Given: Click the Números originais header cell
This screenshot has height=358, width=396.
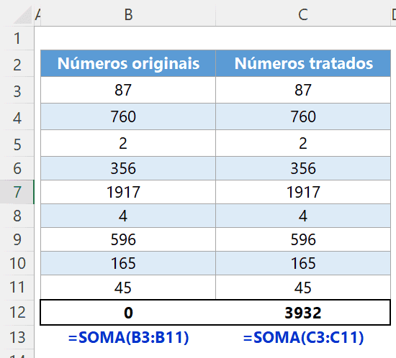Looking at the screenshot, I should pyautogui.click(x=128, y=63).
